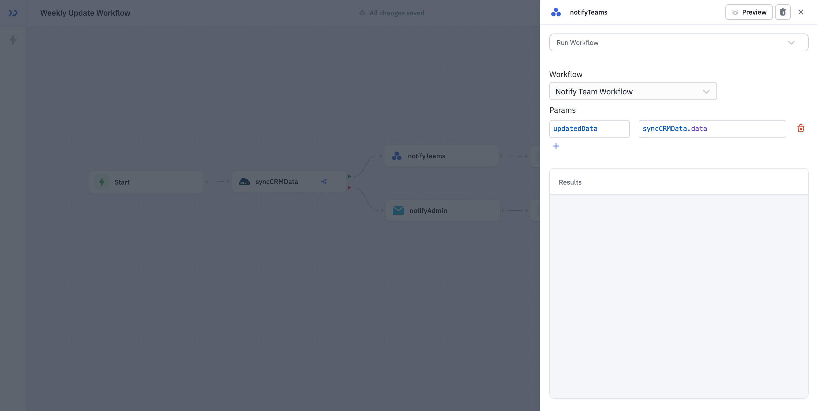Click the app logo in the top-left corner
817x411 pixels.
click(13, 13)
